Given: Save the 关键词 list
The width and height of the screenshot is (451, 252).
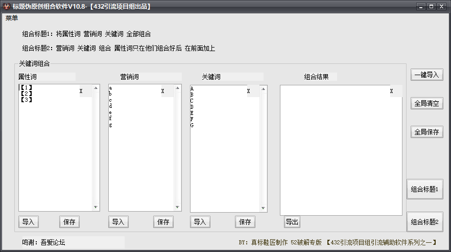Looking at the screenshot, I should click(x=245, y=222).
